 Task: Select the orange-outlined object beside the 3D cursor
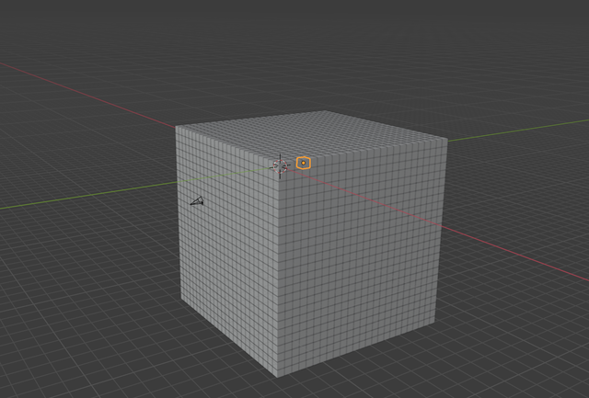(x=304, y=164)
